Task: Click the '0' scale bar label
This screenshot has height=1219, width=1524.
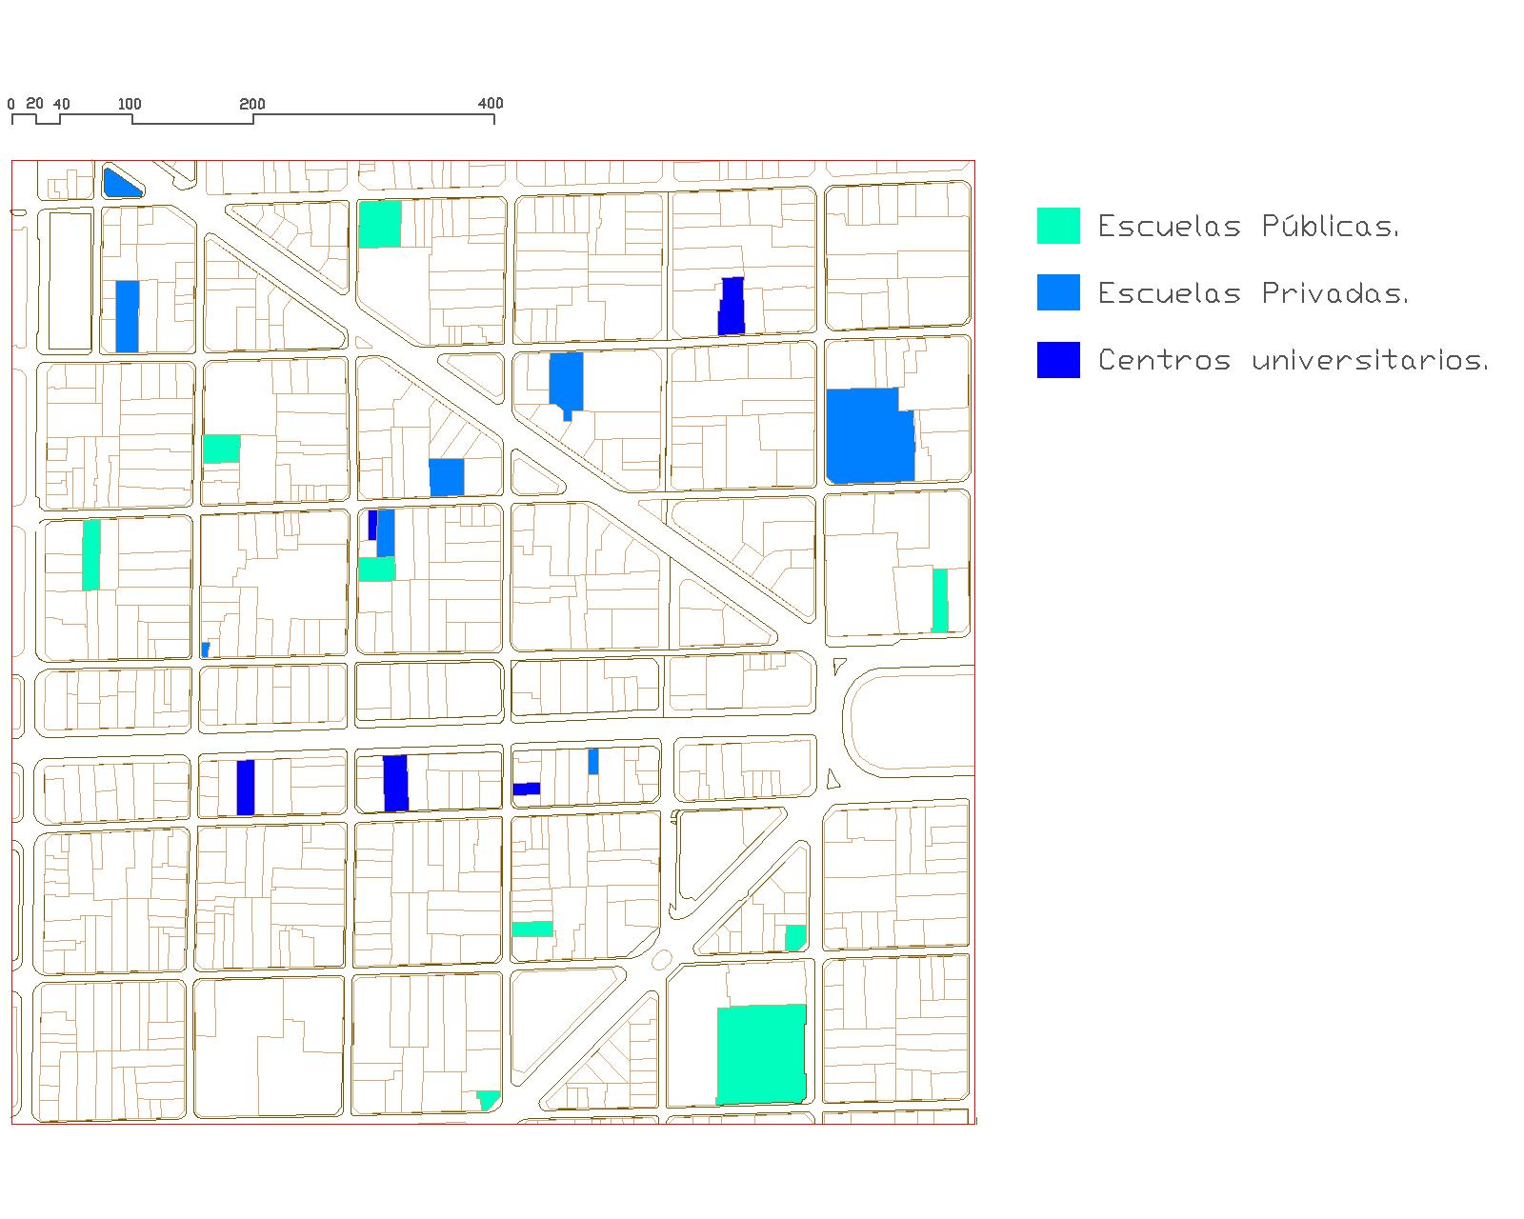Action: [x=11, y=105]
